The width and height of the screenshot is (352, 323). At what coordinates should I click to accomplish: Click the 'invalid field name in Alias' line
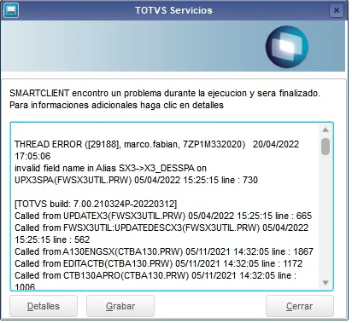click(110, 168)
